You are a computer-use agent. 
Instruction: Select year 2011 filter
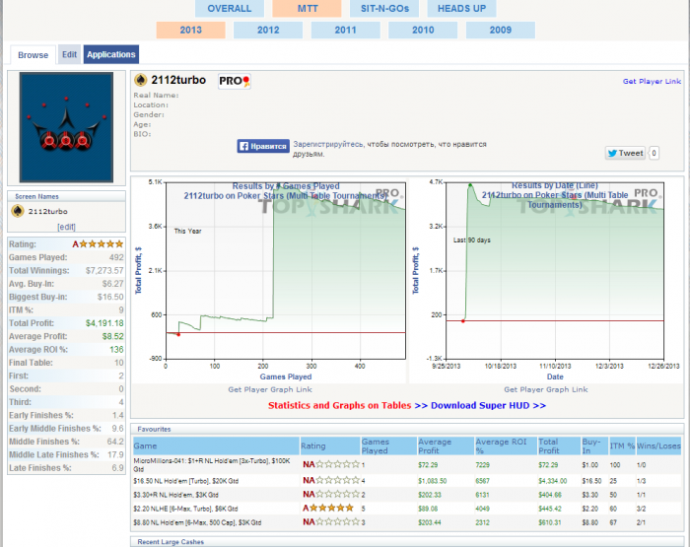pos(345,30)
